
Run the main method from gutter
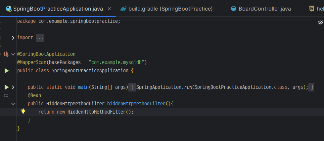point(7,87)
